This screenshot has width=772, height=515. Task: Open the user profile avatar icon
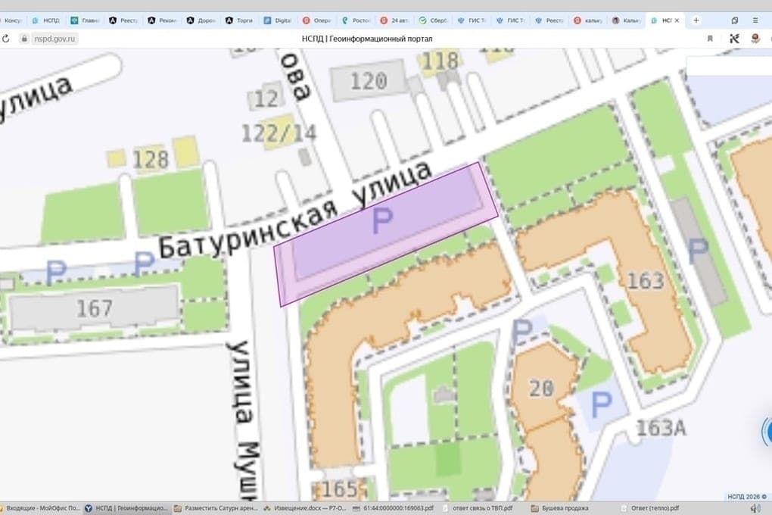tap(755, 39)
